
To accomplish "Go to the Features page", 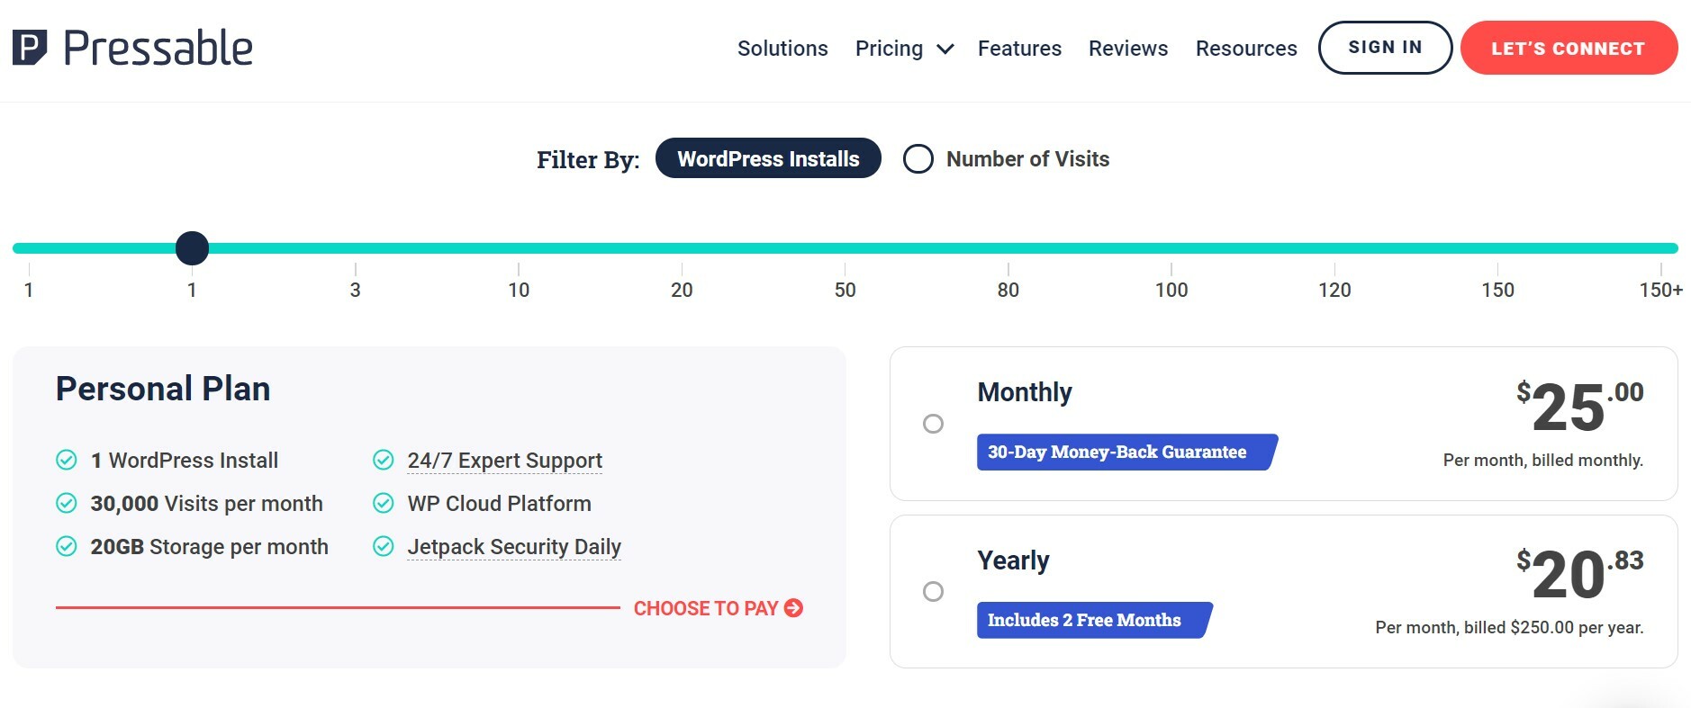I will pyautogui.click(x=1019, y=49).
